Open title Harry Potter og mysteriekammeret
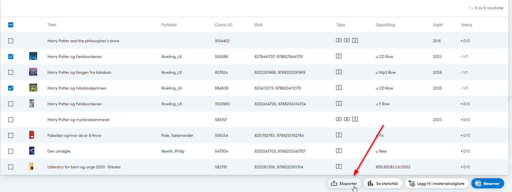 coord(78,120)
